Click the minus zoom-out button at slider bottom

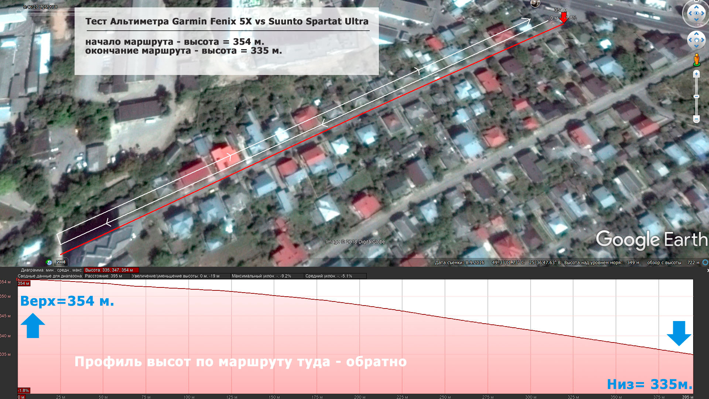click(x=696, y=119)
